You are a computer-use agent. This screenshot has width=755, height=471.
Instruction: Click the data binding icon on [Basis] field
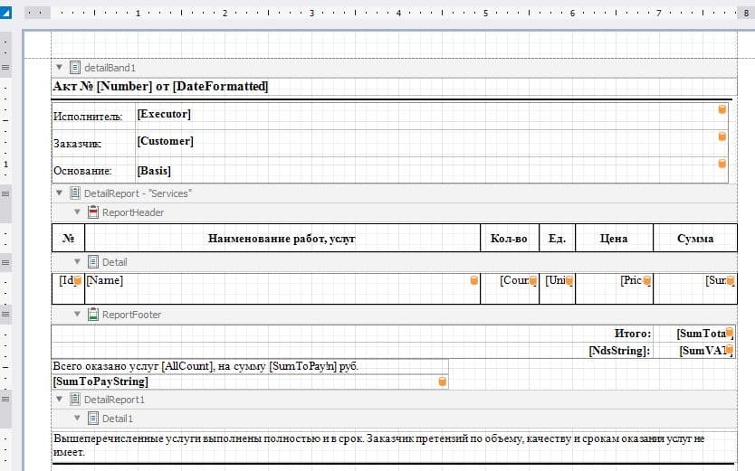point(722,164)
